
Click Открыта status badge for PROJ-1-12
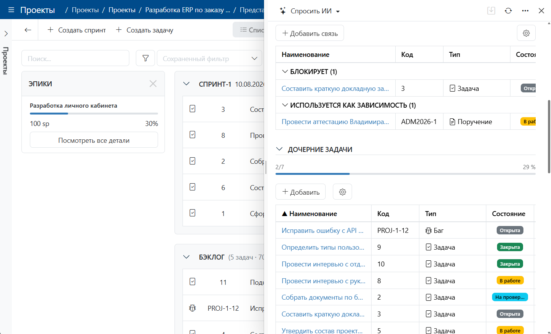click(x=510, y=230)
